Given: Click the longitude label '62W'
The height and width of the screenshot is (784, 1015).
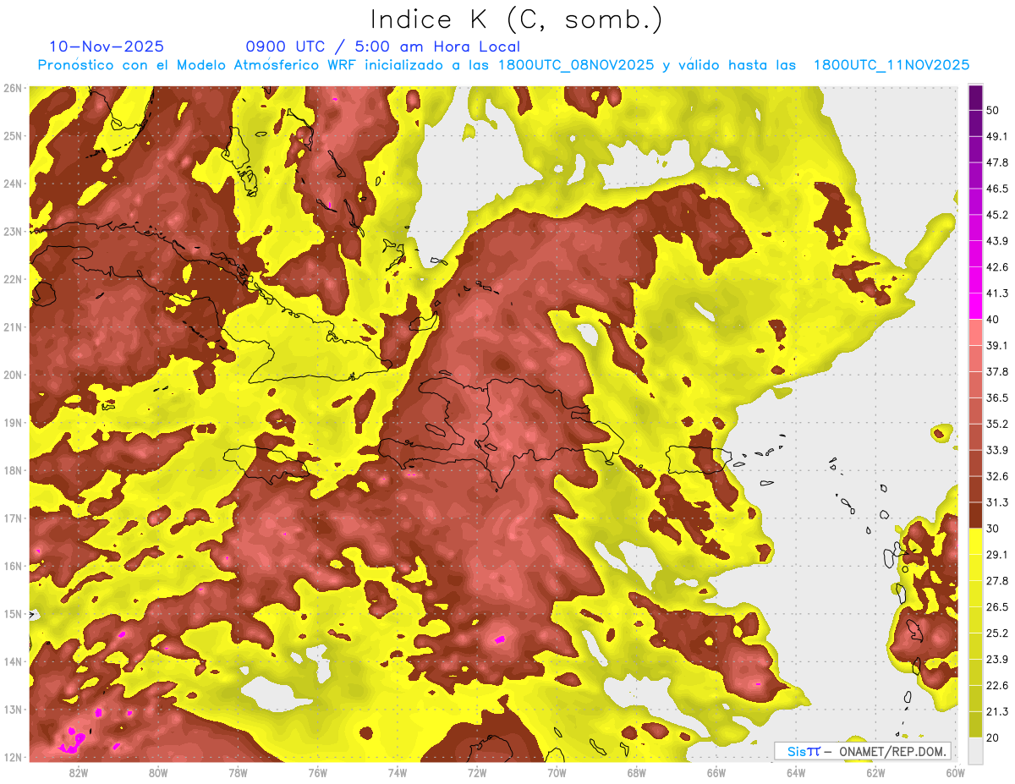Looking at the screenshot, I should [x=875, y=773].
